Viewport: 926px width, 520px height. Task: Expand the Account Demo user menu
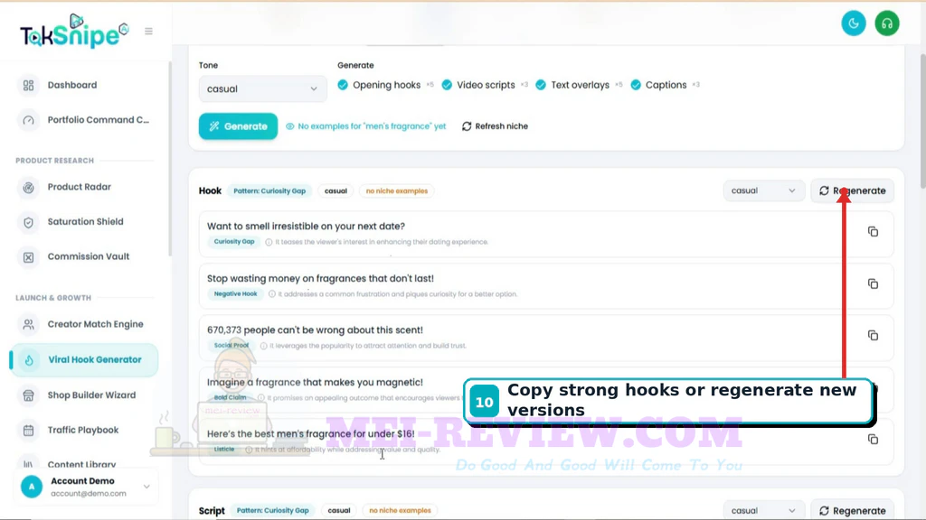pyautogui.click(x=146, y=487)
